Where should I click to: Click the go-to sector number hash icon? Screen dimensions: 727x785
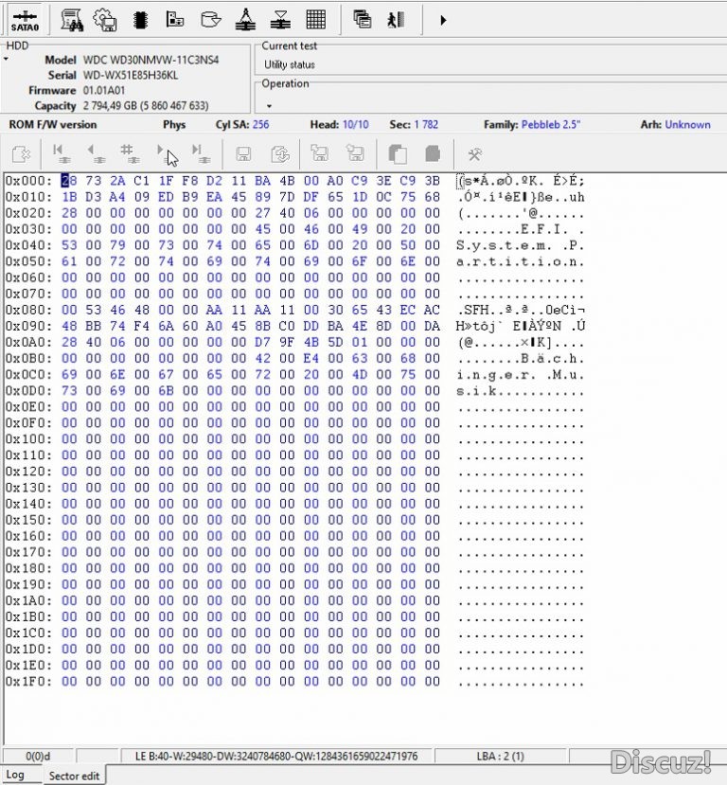[x=130, y=154]
